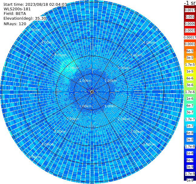Select the Field: BETA label
This screenshot has width=196, height=184.
point(15,14)
